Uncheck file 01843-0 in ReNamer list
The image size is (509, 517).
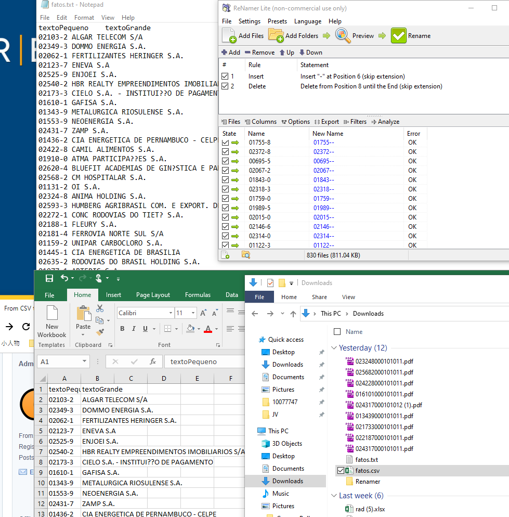click(226, 180)
